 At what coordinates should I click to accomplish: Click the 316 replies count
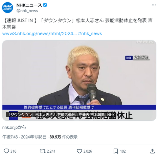coord(13,151)
